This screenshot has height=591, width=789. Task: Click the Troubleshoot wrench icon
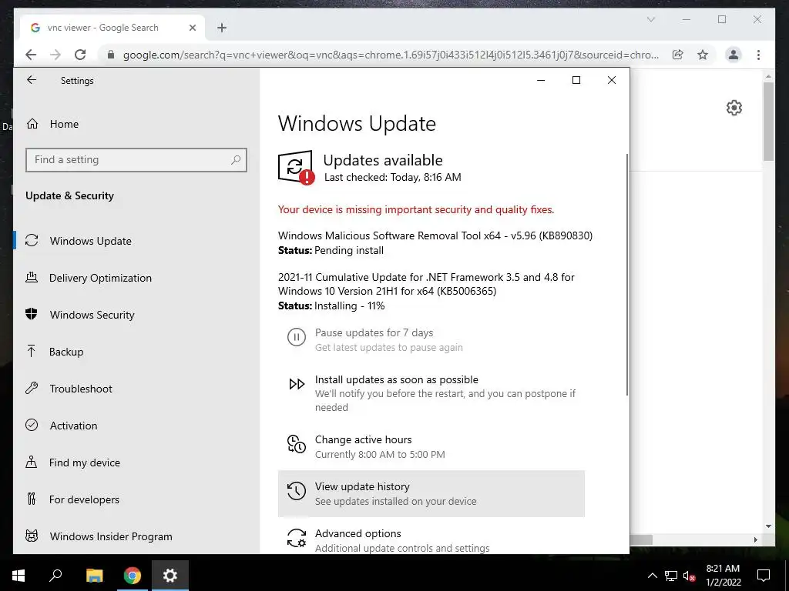[32, 388]
